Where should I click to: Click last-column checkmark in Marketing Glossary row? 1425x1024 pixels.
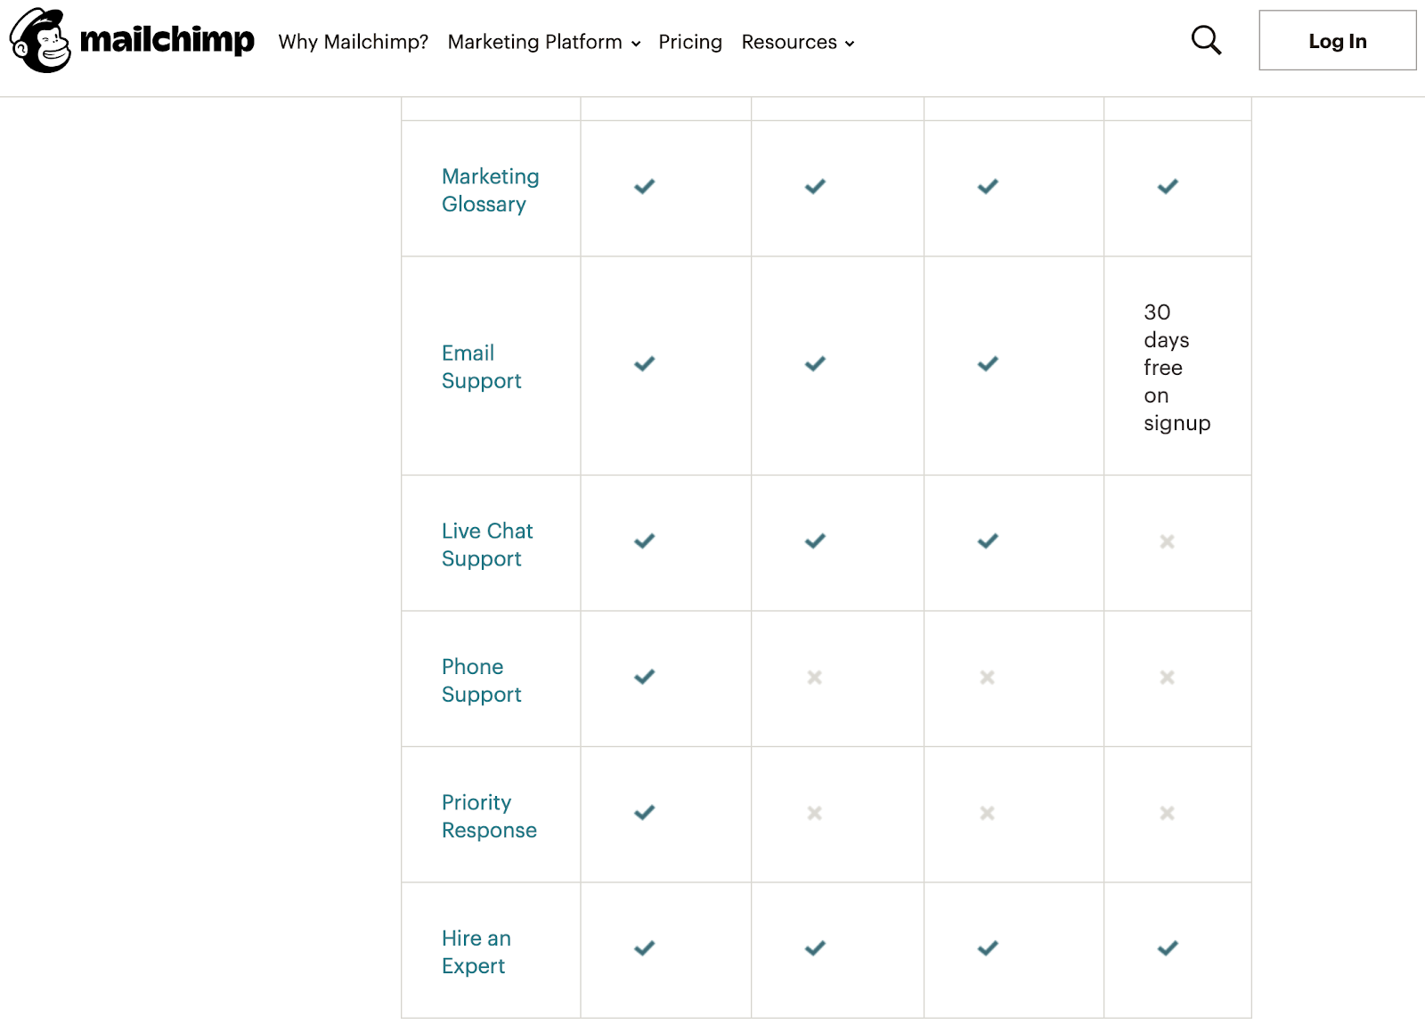pyautogui.click(x=1168, y=186)
